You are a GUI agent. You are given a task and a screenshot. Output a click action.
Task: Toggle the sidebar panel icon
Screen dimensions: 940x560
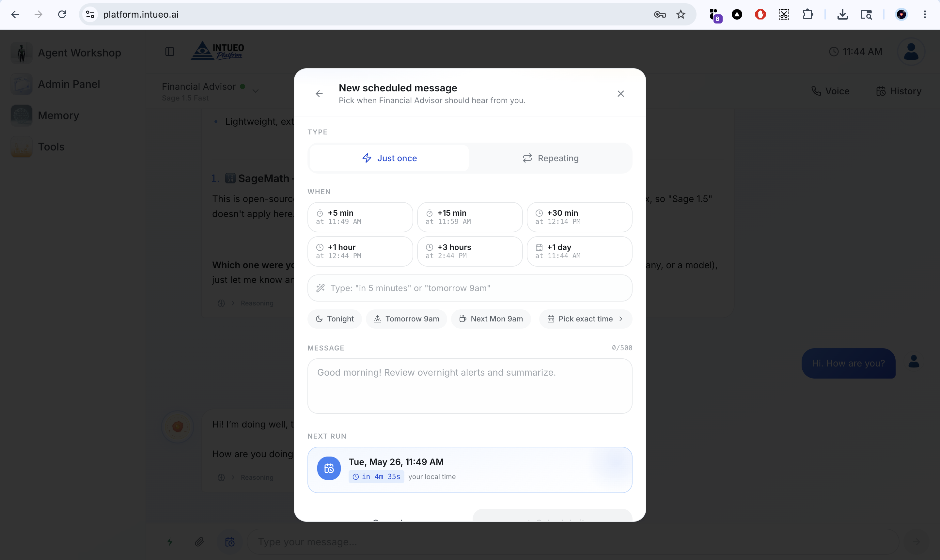click(x=170, y=52)
